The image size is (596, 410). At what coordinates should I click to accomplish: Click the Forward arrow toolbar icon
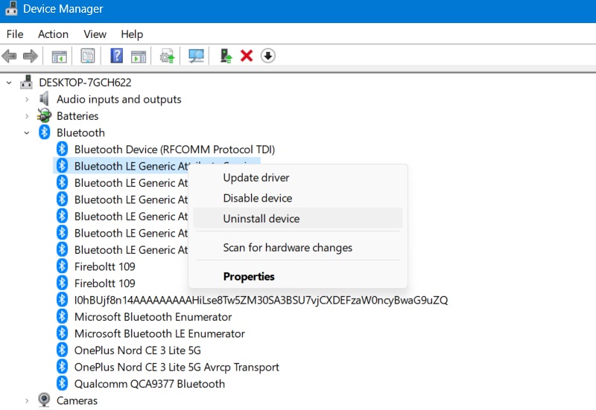[x=31, y=57]
